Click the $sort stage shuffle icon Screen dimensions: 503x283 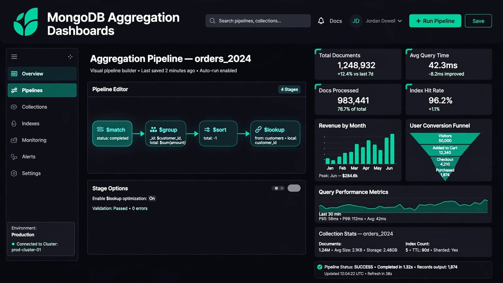click(207, 130)
